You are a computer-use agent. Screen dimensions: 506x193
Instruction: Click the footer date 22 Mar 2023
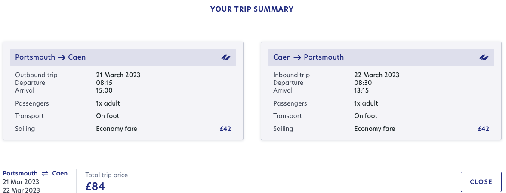[x=22, y=190]
